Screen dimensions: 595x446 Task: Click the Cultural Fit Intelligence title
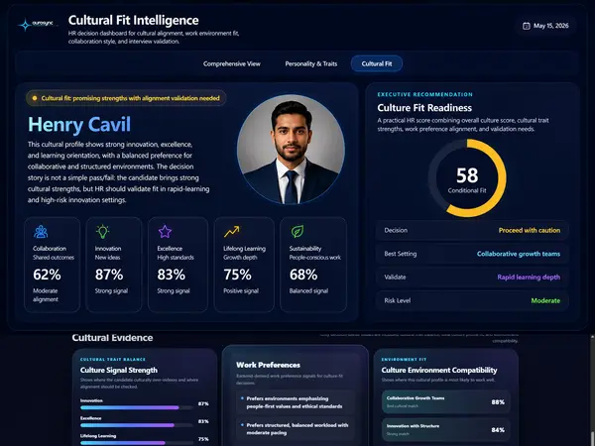[x=133, y=20]
